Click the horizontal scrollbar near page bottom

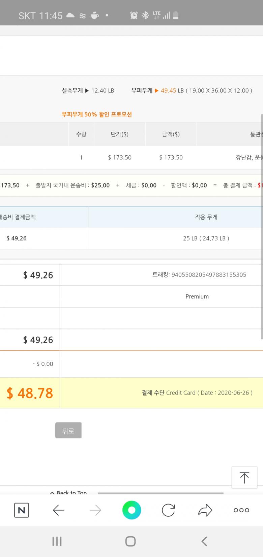pos(160,493)
